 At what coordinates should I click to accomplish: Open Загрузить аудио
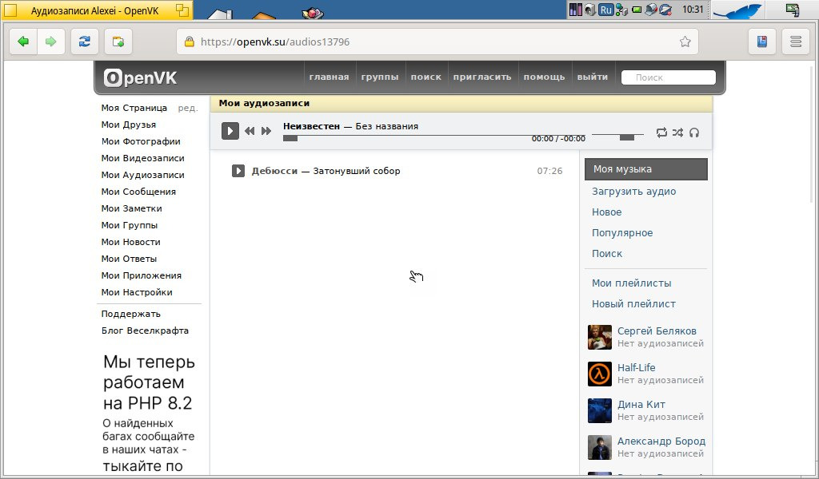pyautogui.click(x=633, y=192)
